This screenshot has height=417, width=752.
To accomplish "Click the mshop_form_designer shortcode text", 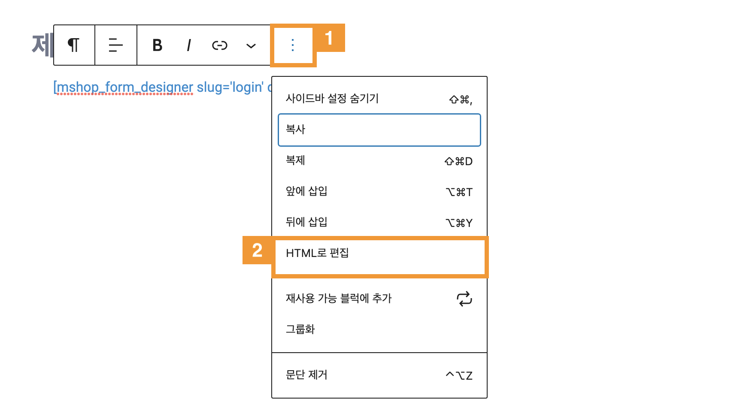I will point(159,87).
